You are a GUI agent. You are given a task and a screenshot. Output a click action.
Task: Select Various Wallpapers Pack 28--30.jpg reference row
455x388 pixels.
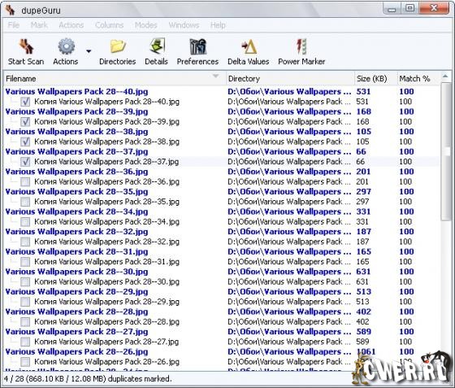click(x=222, y=272)
